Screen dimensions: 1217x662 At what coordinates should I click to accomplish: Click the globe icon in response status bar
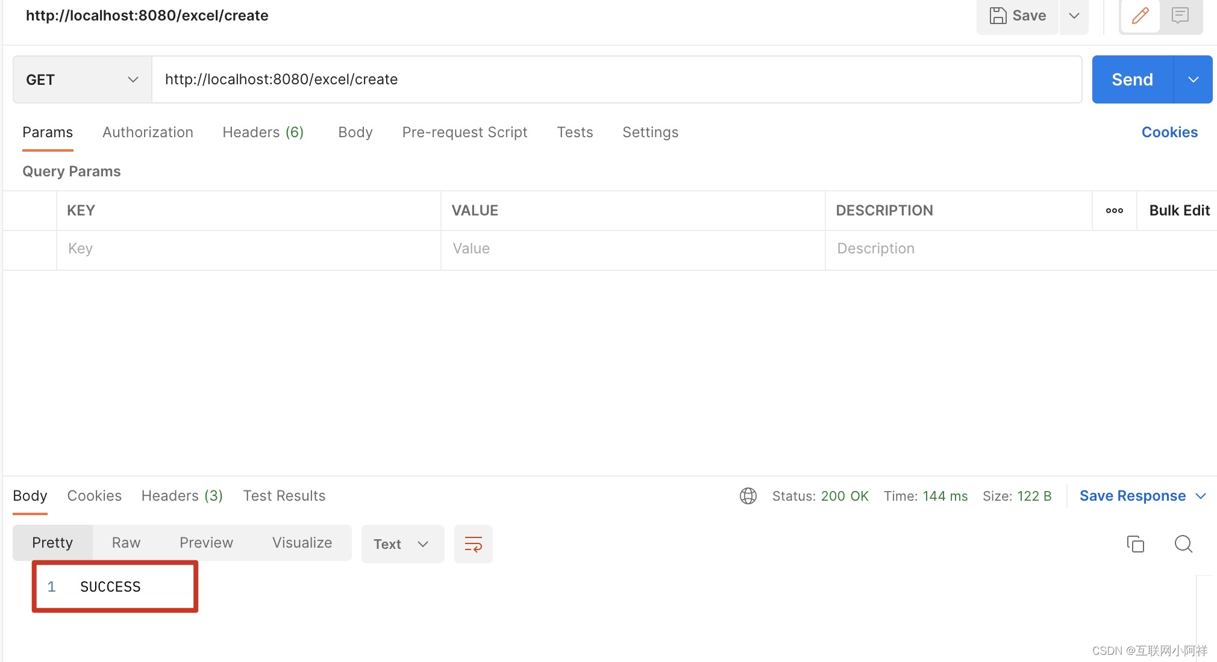tap(748, 496)
